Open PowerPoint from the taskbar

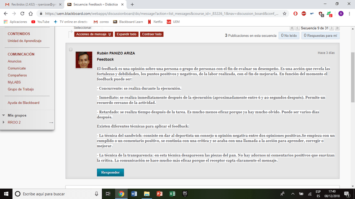click(159, 194)
